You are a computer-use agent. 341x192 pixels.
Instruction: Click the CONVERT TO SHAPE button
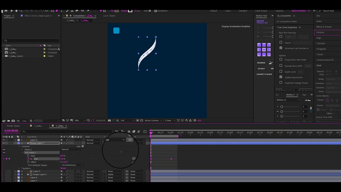point(264,74)
